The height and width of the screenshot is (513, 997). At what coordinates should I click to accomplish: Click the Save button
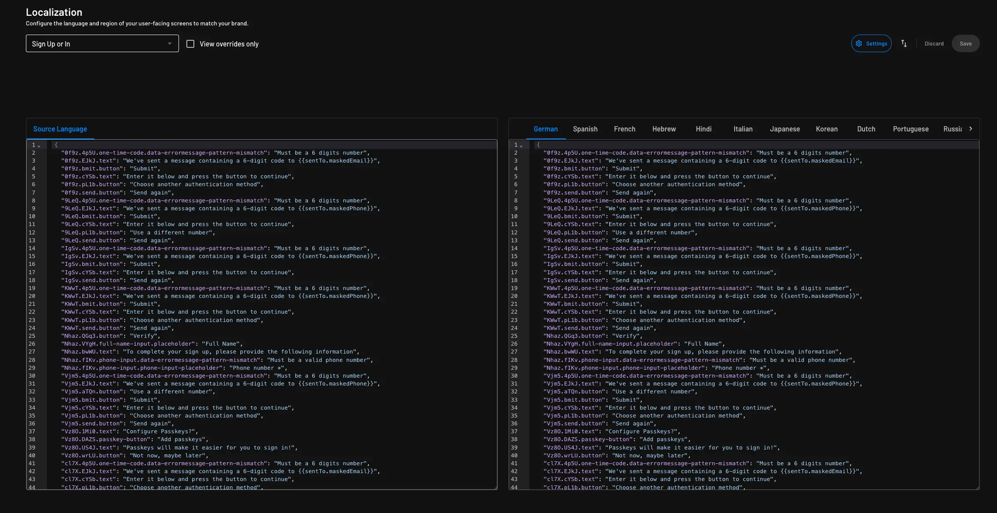pos(965,43)
